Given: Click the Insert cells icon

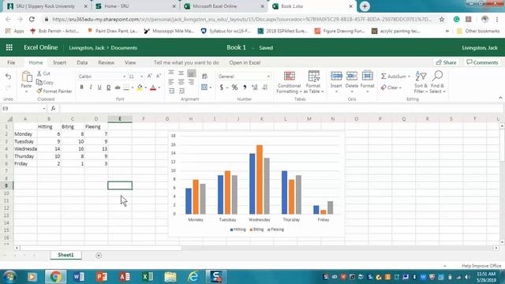Looking at the screenshot, I should (x=336, y=76).
